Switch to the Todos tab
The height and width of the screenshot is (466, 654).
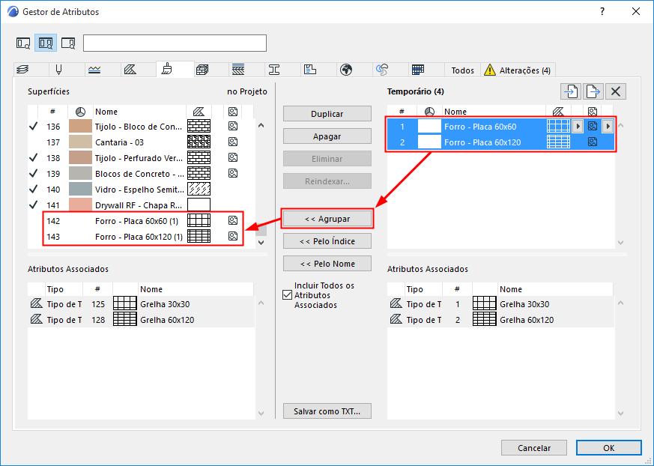[x=462, y=70]
